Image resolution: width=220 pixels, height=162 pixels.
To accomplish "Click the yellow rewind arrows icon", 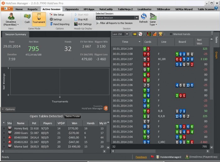I will [x=135, y=34].
